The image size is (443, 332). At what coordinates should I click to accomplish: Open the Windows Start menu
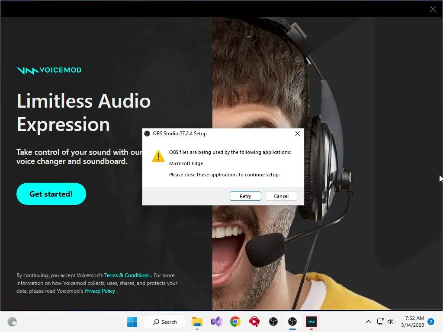coord(132,322)
